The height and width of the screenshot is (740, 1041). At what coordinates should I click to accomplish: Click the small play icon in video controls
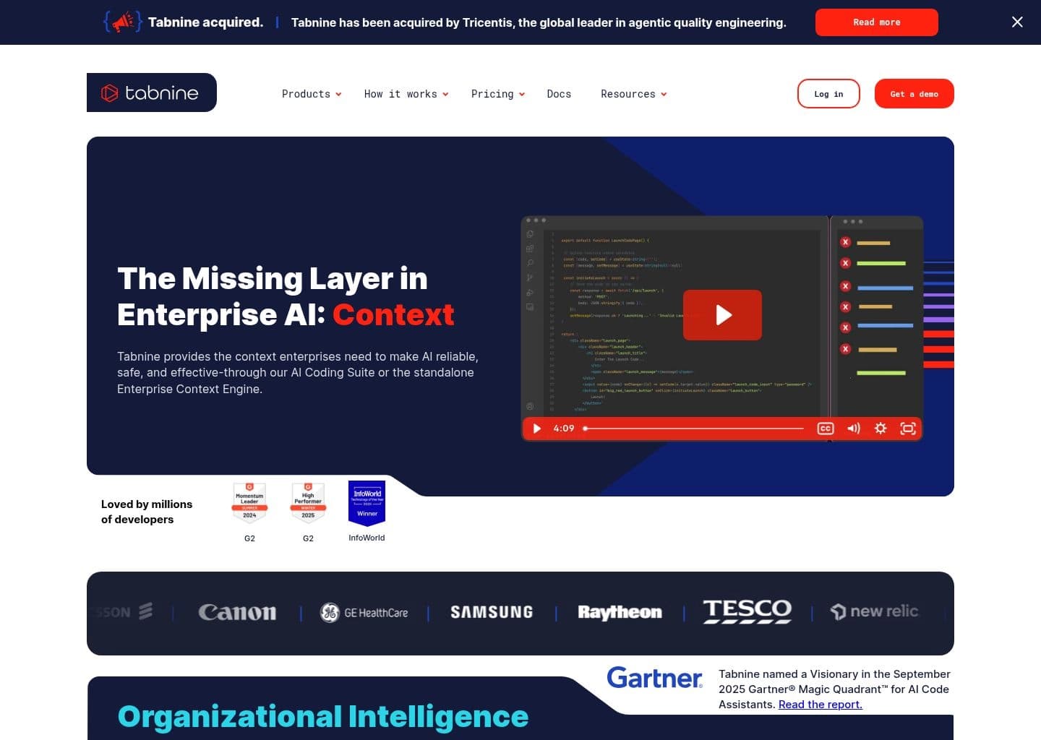click(536, 429)
